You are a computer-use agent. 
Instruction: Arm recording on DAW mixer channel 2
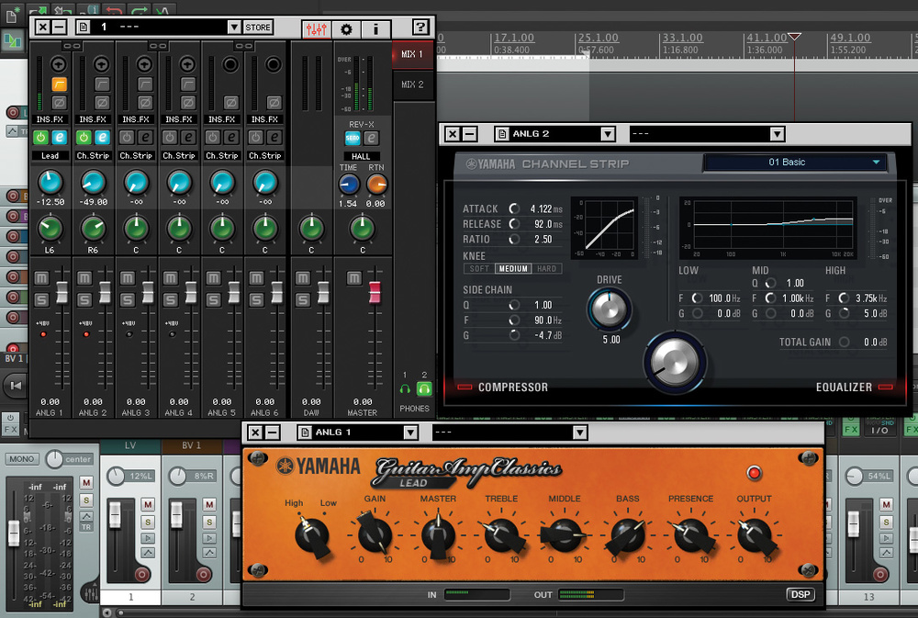204,574
